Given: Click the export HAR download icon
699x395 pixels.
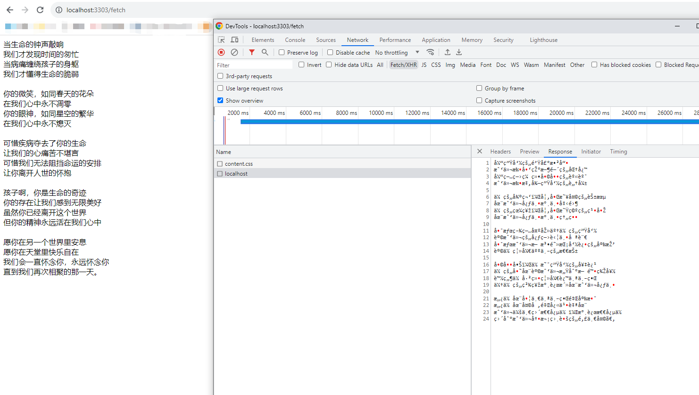Looking at the screenshot, I should 459,52.
